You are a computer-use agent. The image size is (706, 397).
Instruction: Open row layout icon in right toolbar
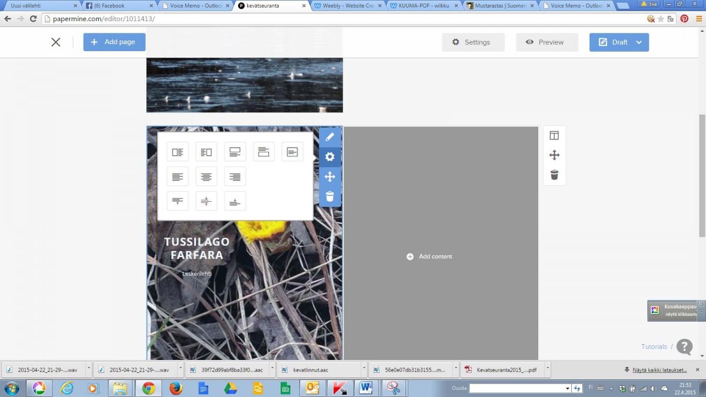point(554,135)
